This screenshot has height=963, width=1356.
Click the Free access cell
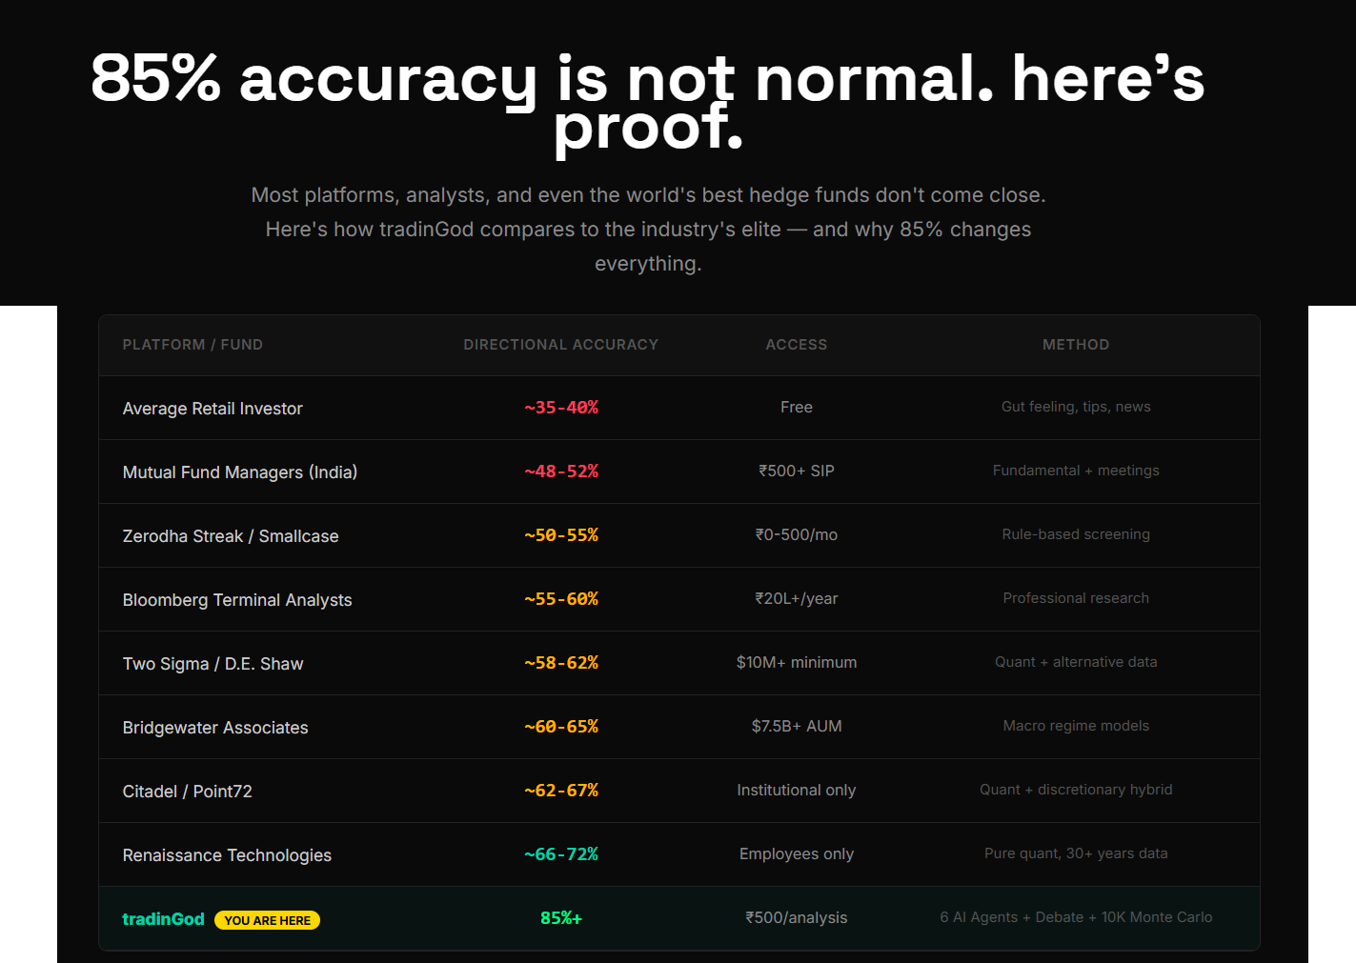tap(797, 407)
